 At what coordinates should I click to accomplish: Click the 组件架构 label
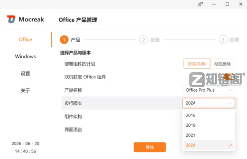[x=73, y=117]
